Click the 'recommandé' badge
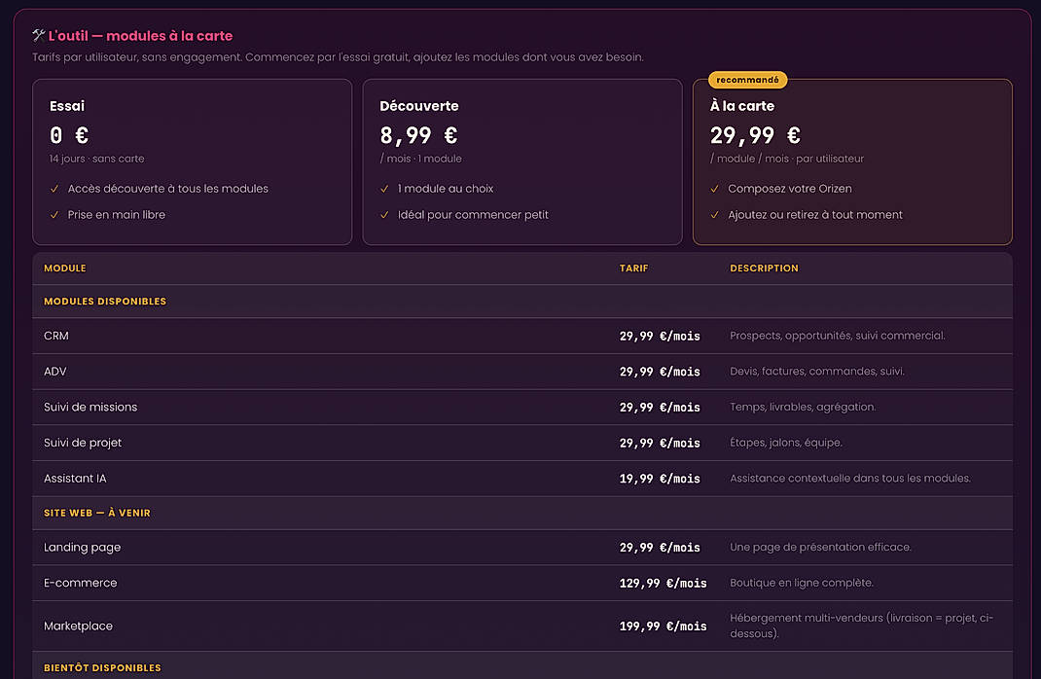The image size is (1041, 679). point(747,80)
